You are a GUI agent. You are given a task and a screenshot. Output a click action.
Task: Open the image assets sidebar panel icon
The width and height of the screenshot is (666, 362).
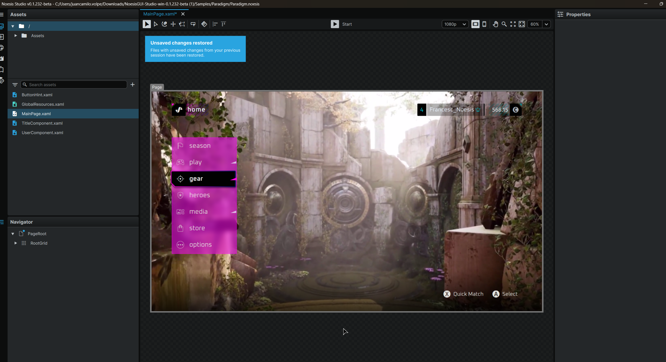[2, 26]
